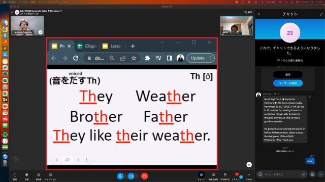Close the チャット panel with the X
The image size is (325, 182).
pos(259,14)
